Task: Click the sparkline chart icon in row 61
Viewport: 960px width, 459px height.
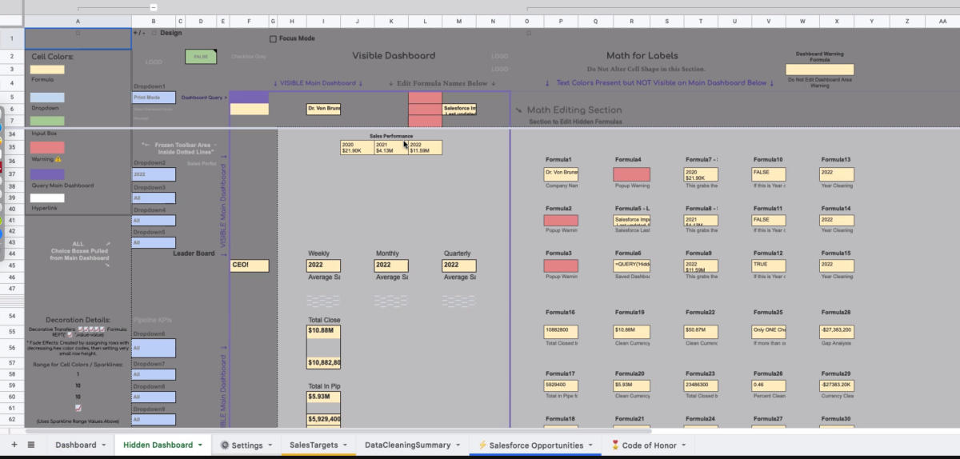Action: point(78,408)
